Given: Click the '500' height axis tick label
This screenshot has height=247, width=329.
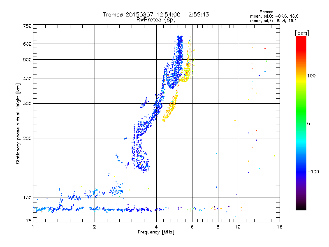Looking at the screenshot, I should point(27,60).
